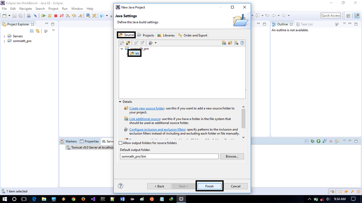Collapse somnath_pro tree in Source tab
The image size is (362, 203).
(x=122, y=49)
